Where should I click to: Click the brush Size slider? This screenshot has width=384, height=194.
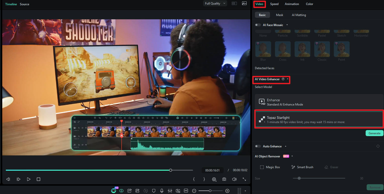point(319,178)
